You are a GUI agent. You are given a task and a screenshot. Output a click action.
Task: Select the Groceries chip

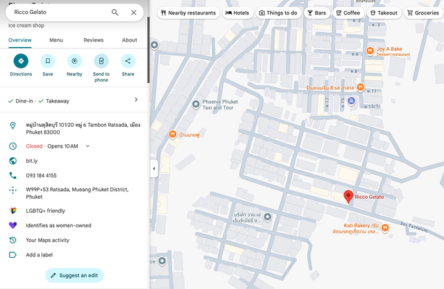(423, 13)
